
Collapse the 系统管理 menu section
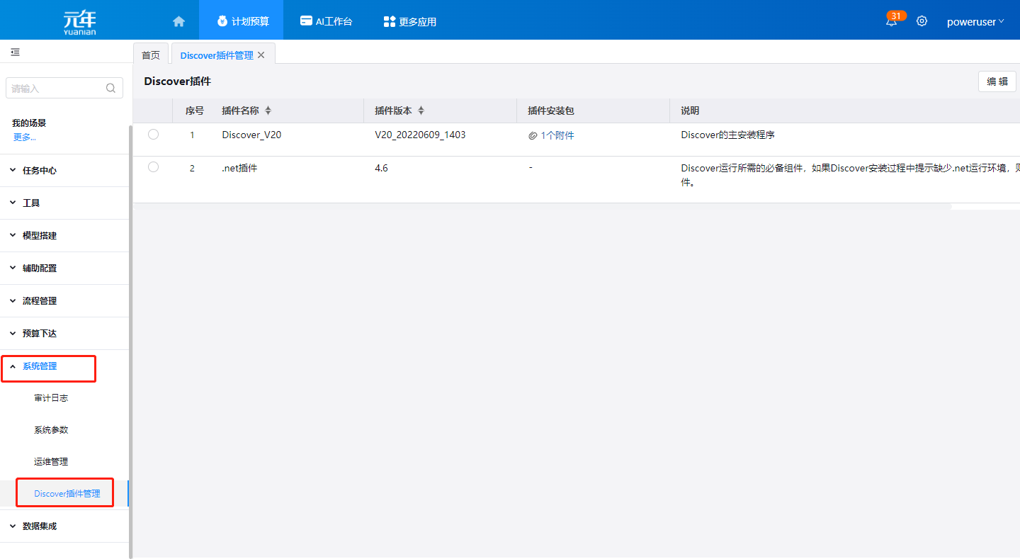[x=40, y=366]
